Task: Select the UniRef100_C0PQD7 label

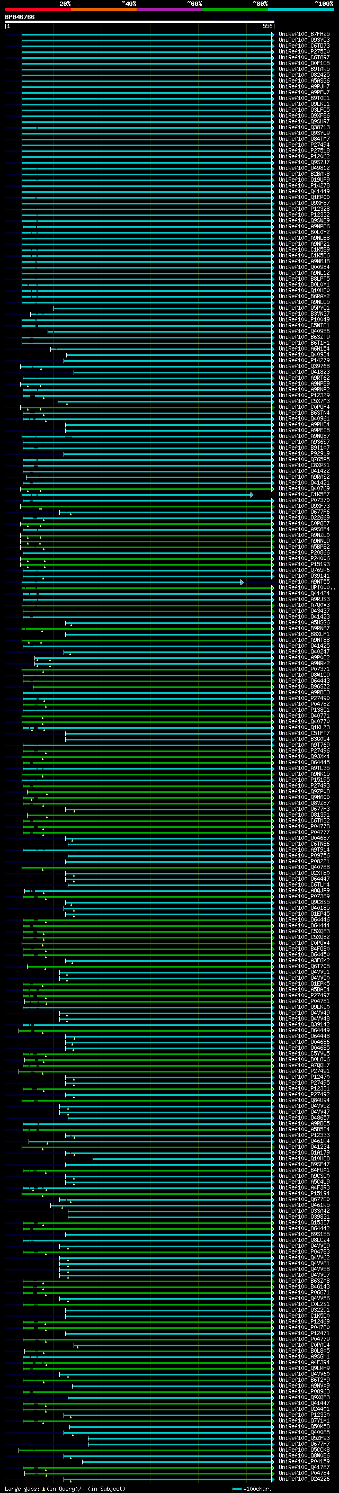Action: (x=304, y=523)
